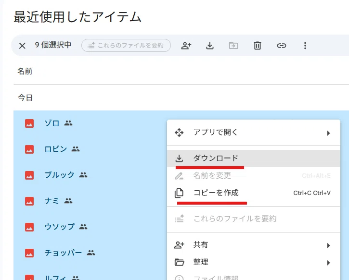
Task: Click the move-to-folder icon in toolbar
Action: (233, 46)
